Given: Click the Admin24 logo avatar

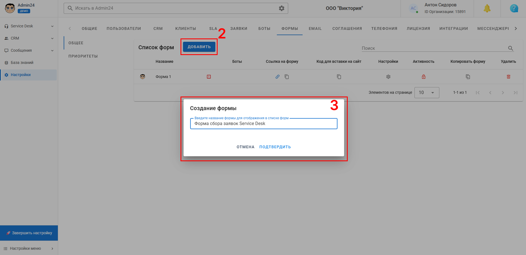Looking at the screenshot, I should (10, 8).
